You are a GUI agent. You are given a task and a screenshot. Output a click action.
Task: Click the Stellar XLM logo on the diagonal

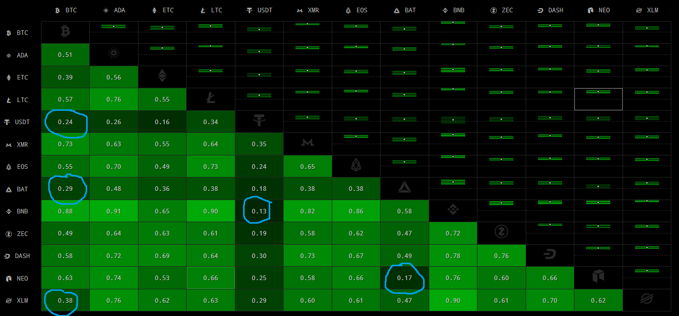click(x=647, y=300)
